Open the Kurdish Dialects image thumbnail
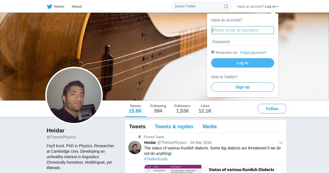 [x=214, y=169]
